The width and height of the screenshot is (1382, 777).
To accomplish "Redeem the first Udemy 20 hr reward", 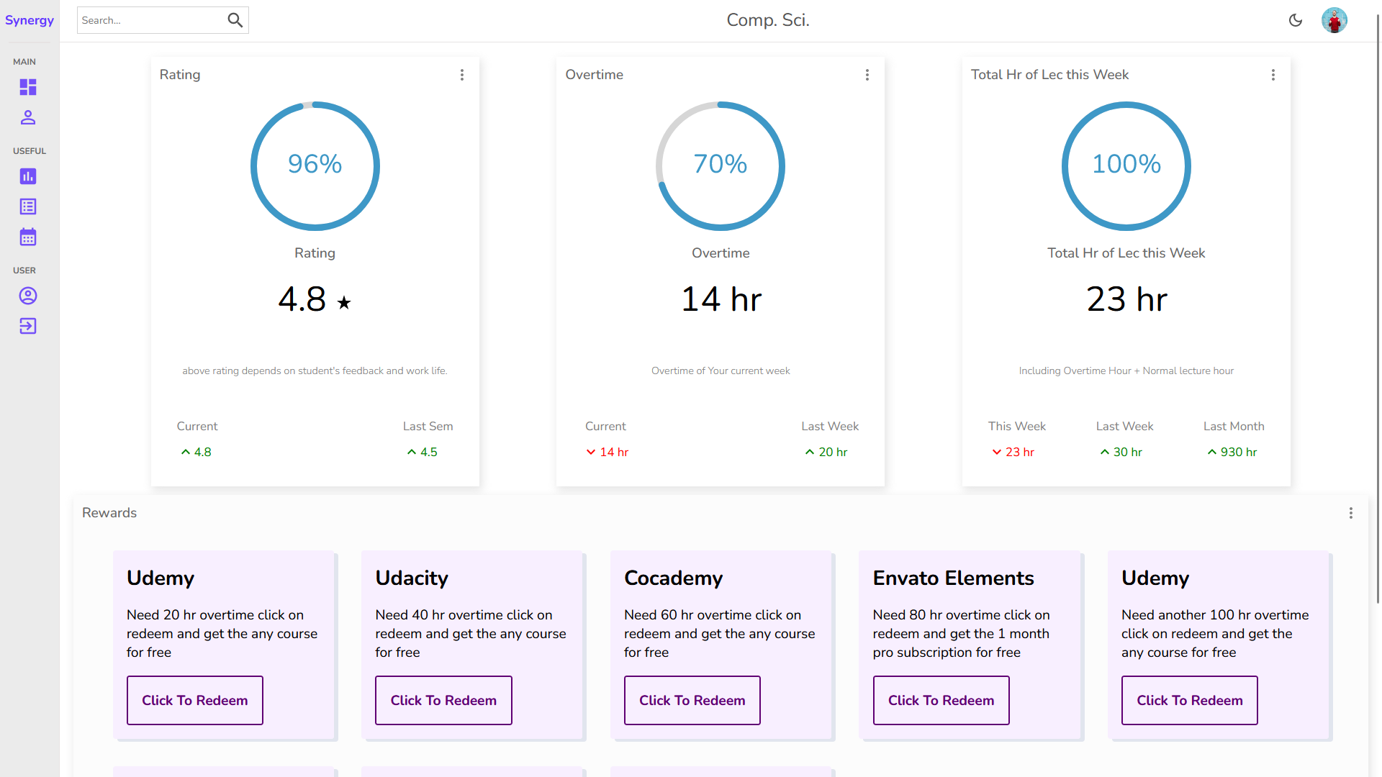I will pyautogui.click(x=195, y=700).
